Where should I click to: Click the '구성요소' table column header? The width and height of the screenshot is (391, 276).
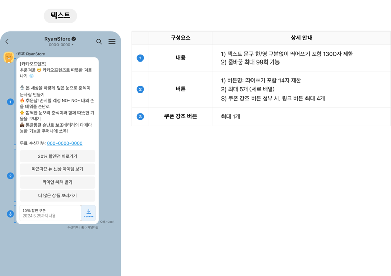pos(180,38)
